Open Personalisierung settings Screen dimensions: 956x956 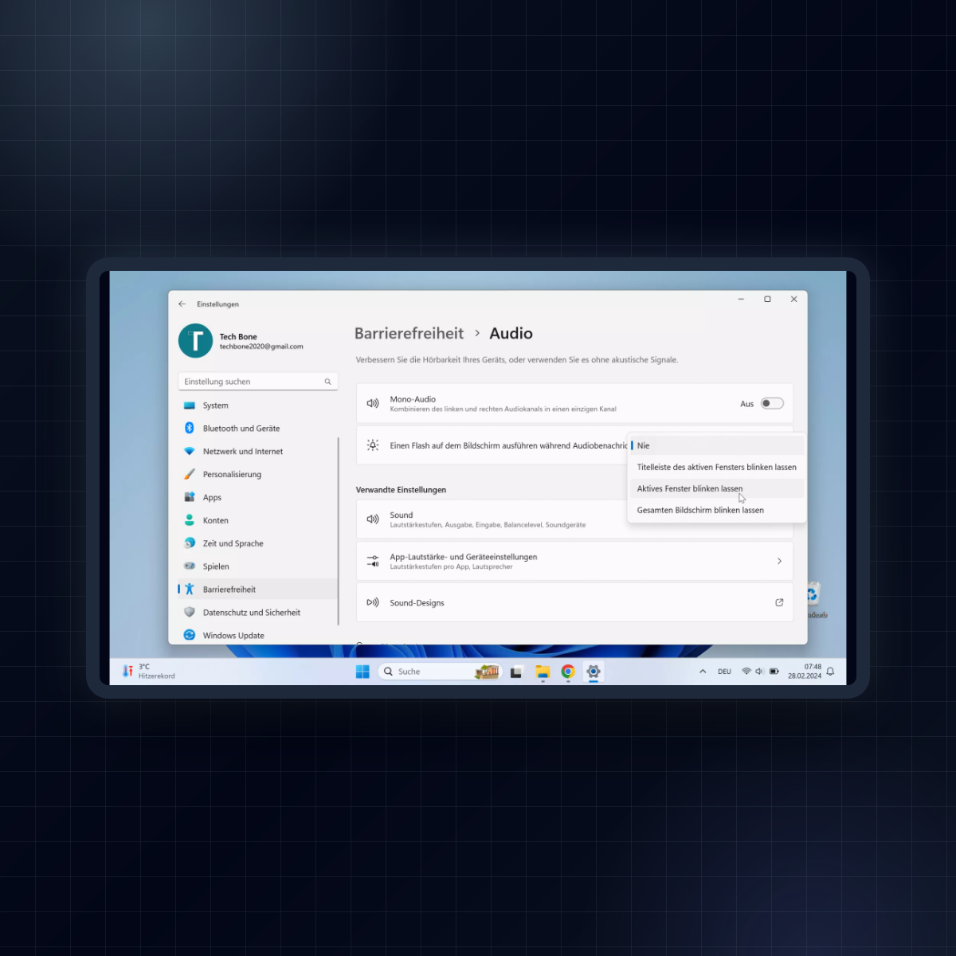pos(257,475)
